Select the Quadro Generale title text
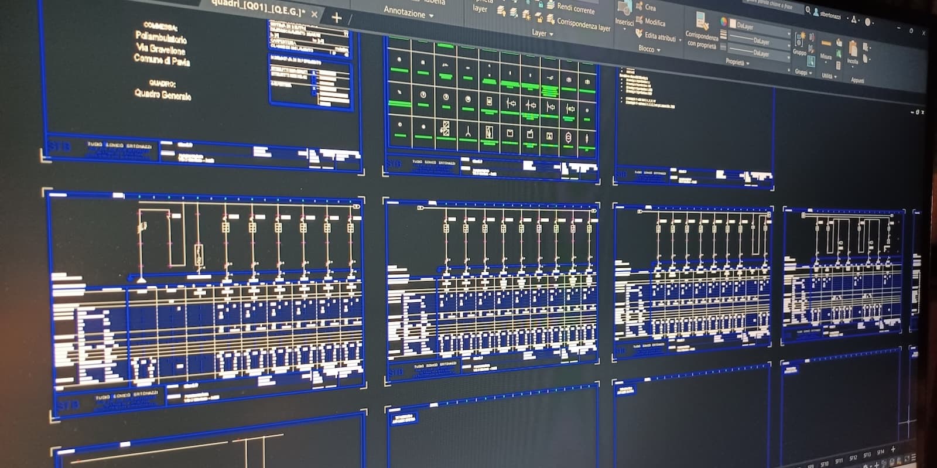937x468 pixels. tap(163, 94)
